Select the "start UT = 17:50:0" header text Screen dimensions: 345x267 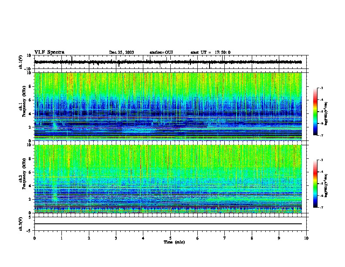pos(210,52)
